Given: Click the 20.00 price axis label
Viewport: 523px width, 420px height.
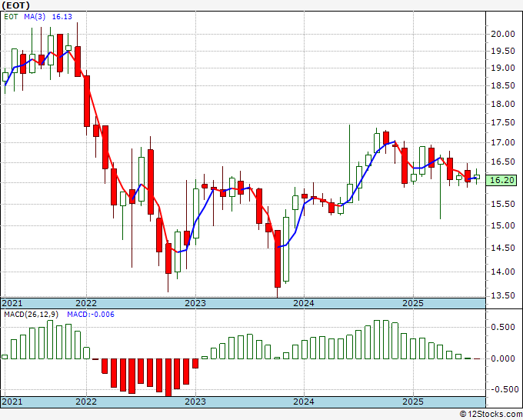Looking at the screenshot, I should click(x=503, y=34).
